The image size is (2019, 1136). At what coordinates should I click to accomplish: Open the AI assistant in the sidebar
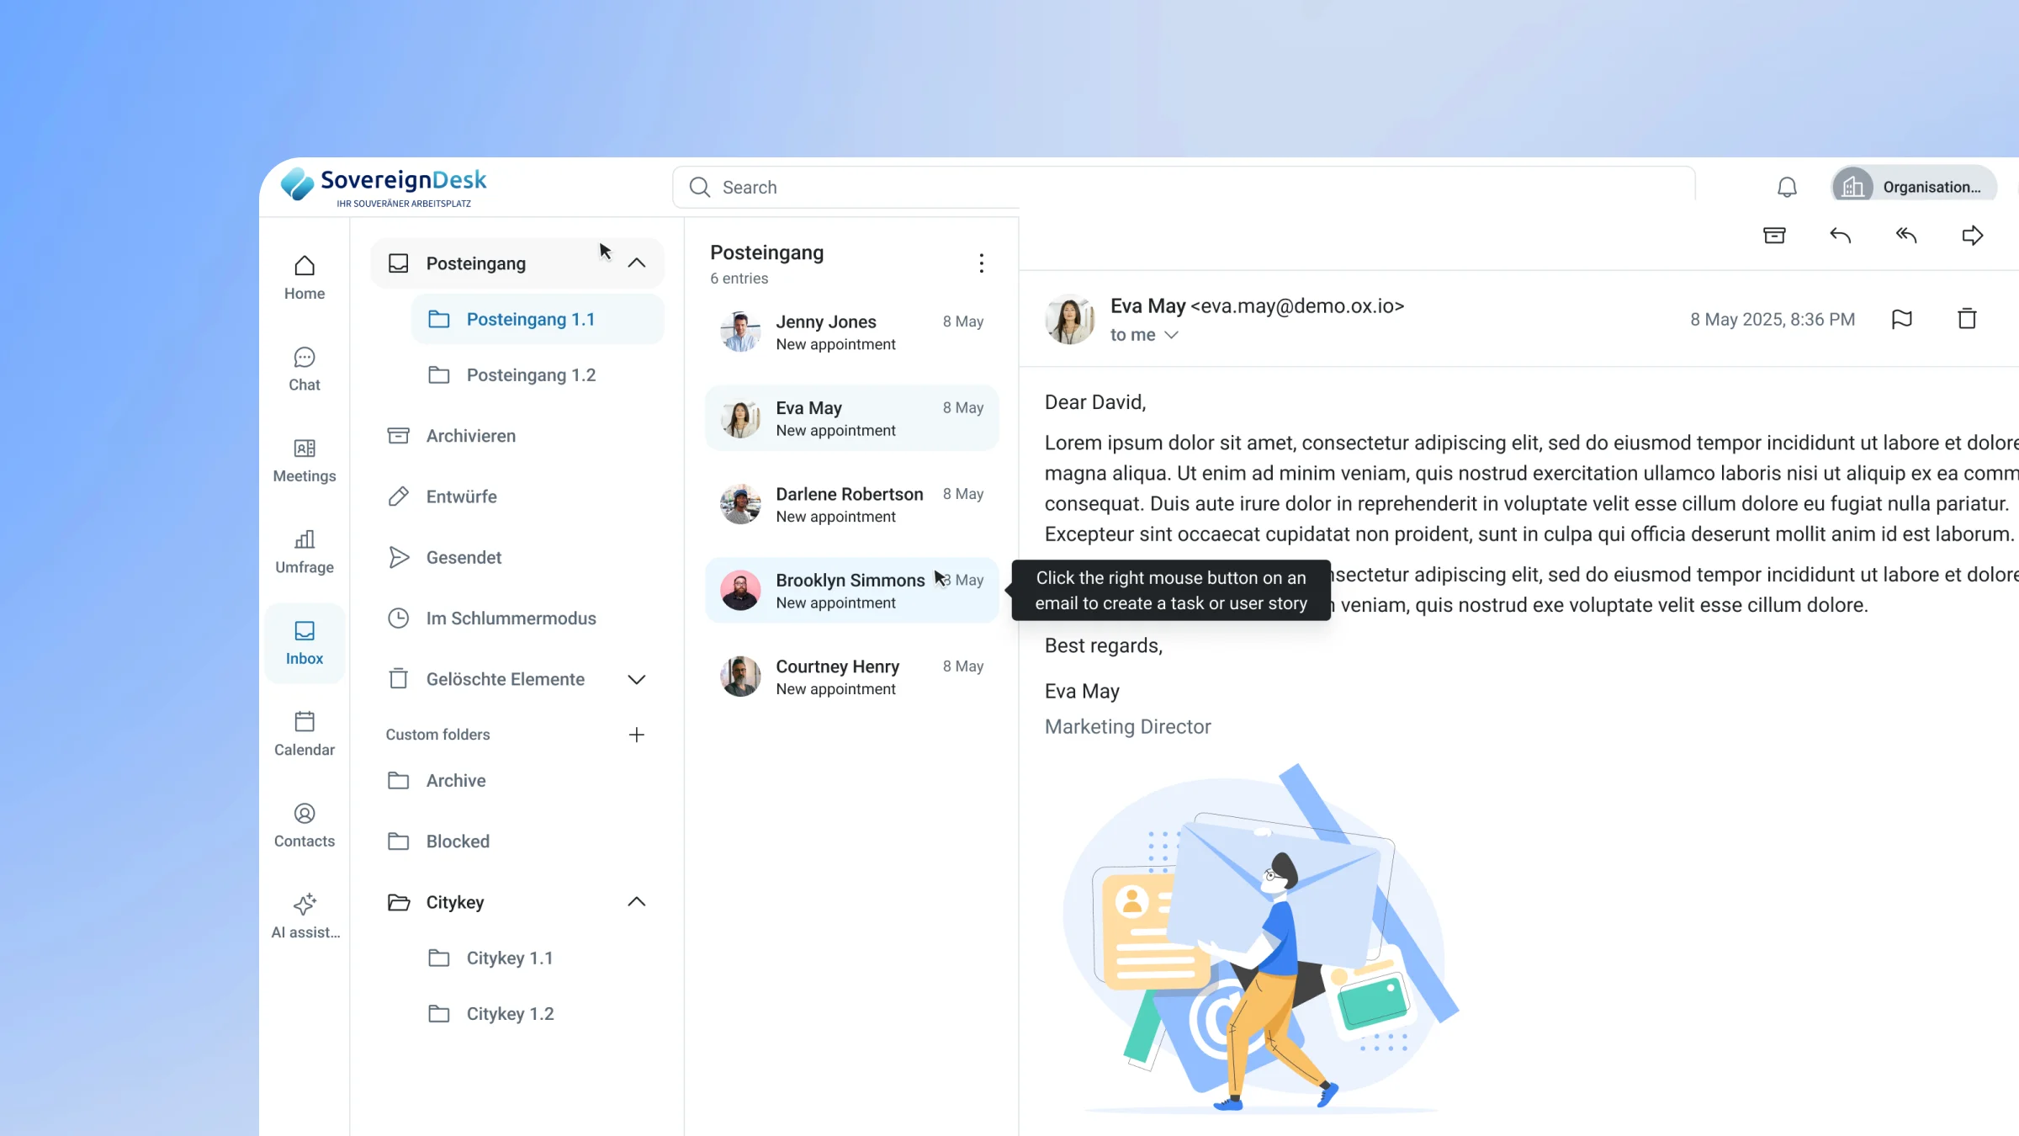tap(305, 916)
